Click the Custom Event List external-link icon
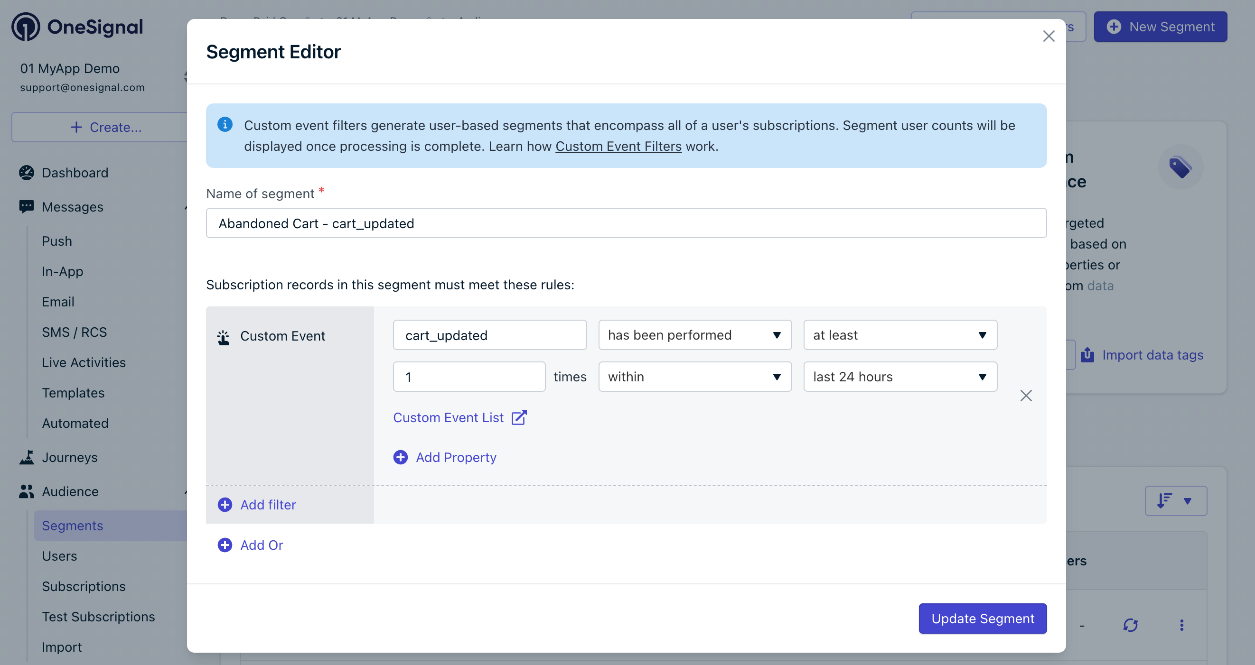This screenshot has width=1255, height=665. tap(519, 417)
